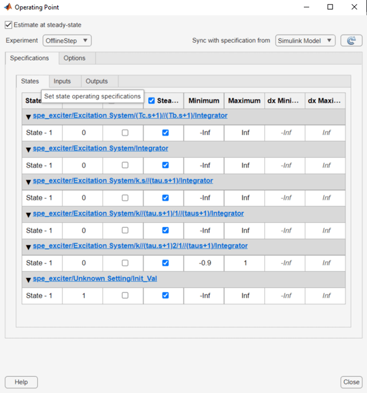Uncheck steady-state for (Tc.s+1)//(Tb.s+1) Integrator state

tap(165, 132)
